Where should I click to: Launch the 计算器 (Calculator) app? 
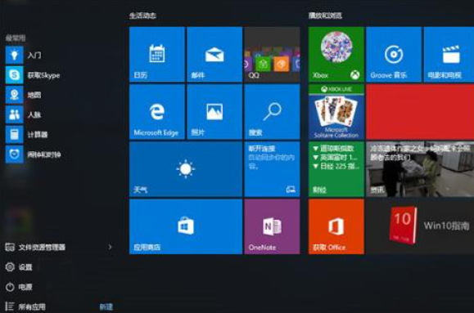pyautogui.click(x=26, y=135)
